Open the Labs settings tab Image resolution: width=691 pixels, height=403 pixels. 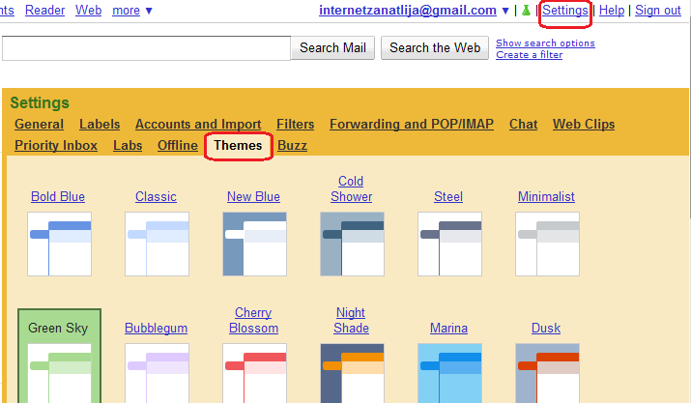(128, 145)
